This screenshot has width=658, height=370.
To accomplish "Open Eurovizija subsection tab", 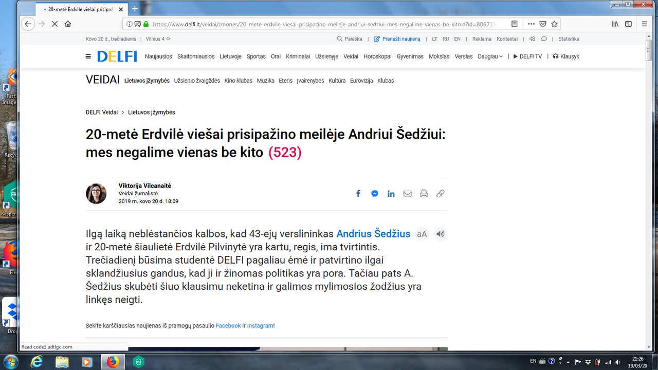I will click(x=361, y=81).
